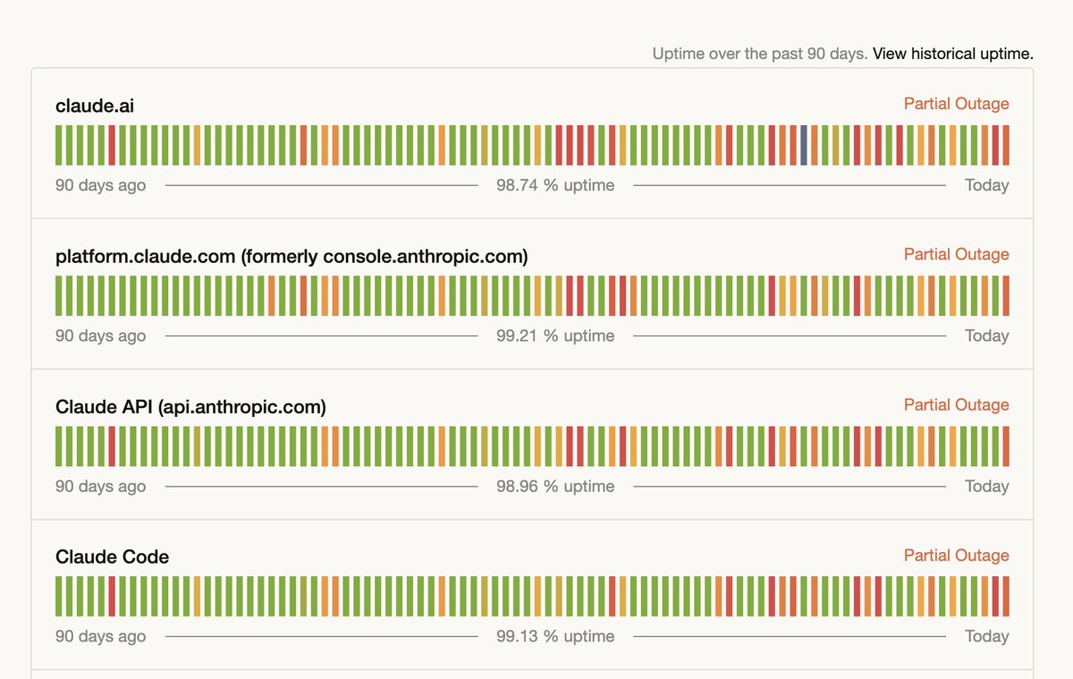Click today's rightmost bar in claude.ai row

click(x=1006, y=145)
